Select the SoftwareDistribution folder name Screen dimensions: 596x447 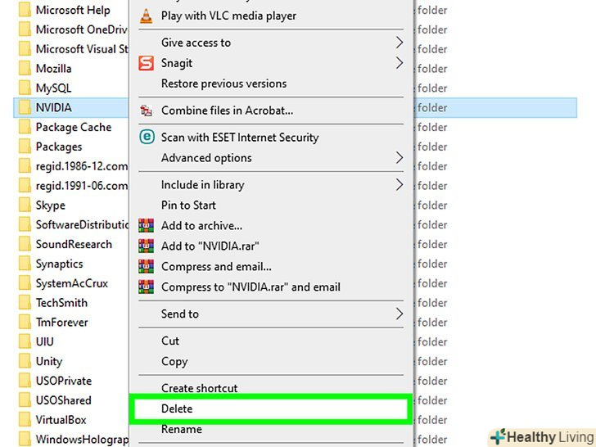point(82,224)
